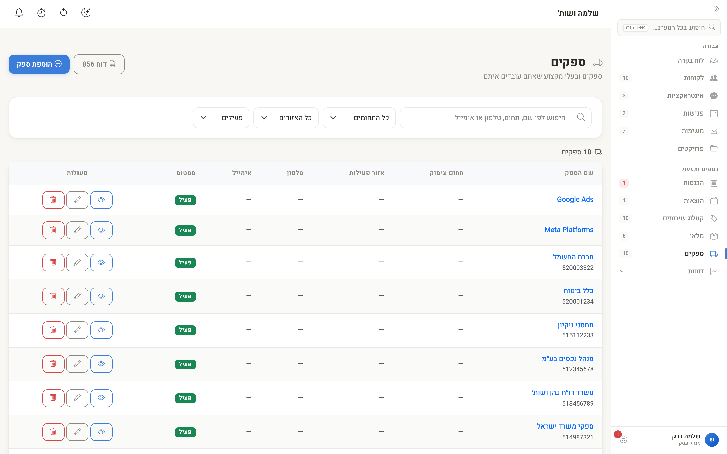
Task: Open קטלוג שירותים in sidebar
Action: click(x=669, y=218)
